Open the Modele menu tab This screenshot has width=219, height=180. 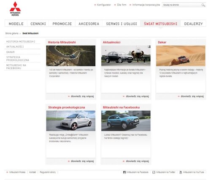(16, 24)
